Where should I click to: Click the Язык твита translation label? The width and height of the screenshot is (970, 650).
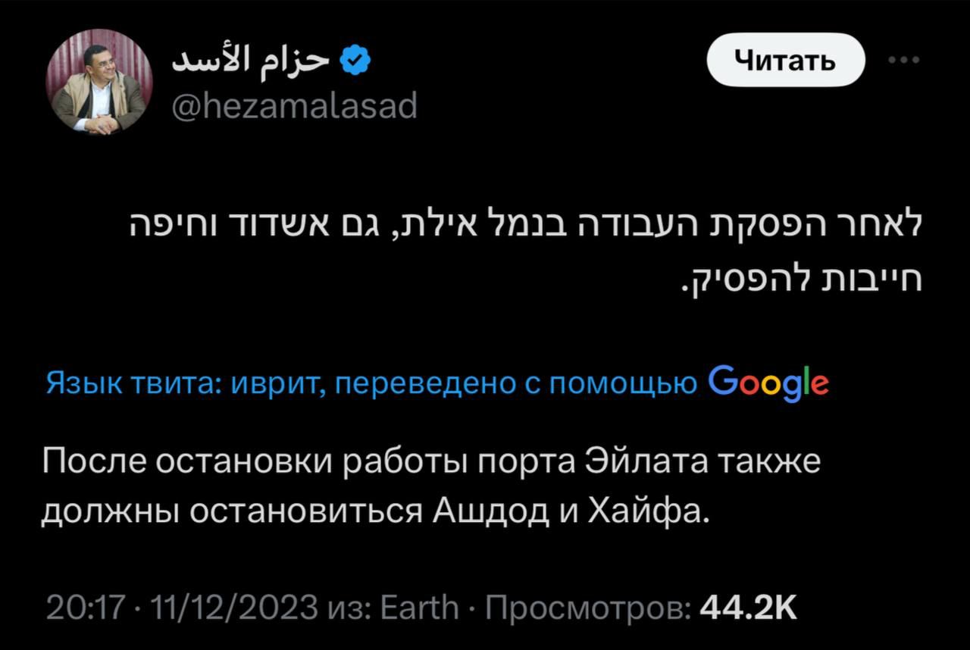pos(133,384)
